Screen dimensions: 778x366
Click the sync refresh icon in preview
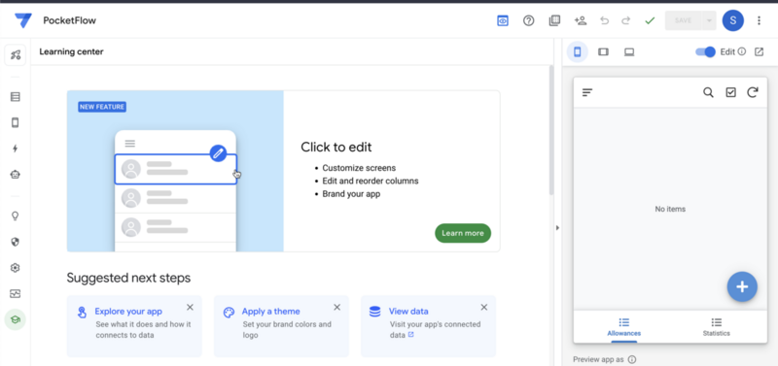(753, 92)
